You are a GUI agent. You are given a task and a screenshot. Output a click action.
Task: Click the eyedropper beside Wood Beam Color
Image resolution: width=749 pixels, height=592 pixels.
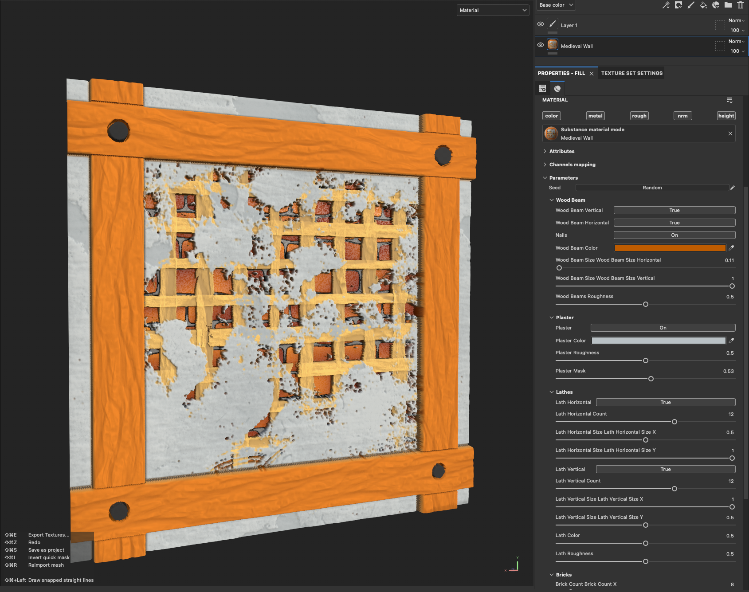pos(732,248)
